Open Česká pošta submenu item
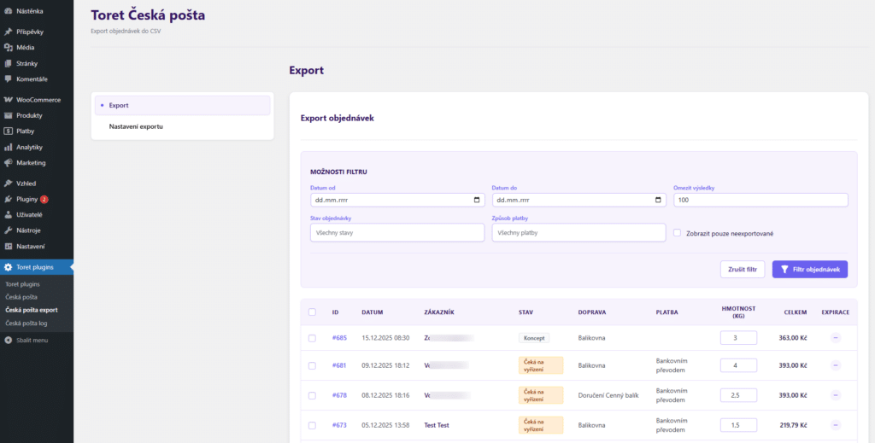 (x=21, y=297)
